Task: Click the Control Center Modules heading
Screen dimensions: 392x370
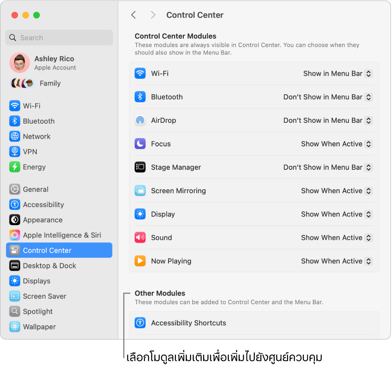Action: [x=176, y=36]
